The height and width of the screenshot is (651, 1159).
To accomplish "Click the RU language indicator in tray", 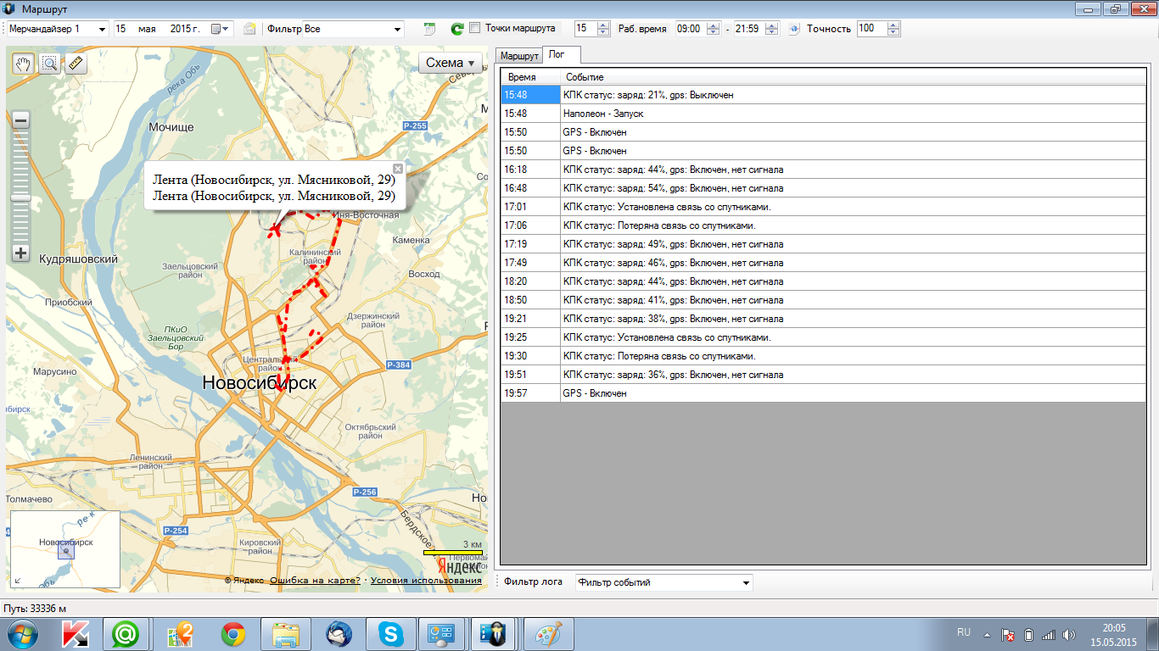I will [964, 632].
